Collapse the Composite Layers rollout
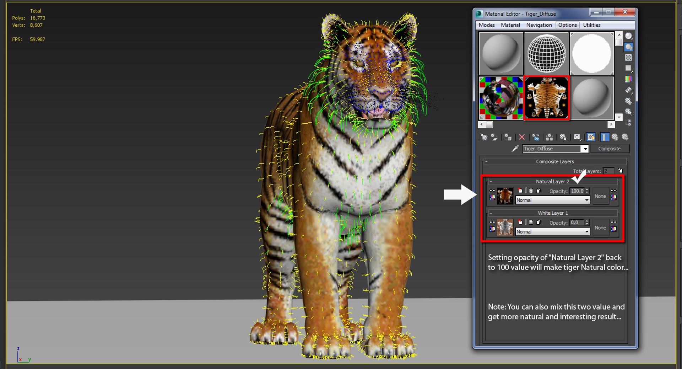This screenshot has width=682, height=369. click(486, 161)
